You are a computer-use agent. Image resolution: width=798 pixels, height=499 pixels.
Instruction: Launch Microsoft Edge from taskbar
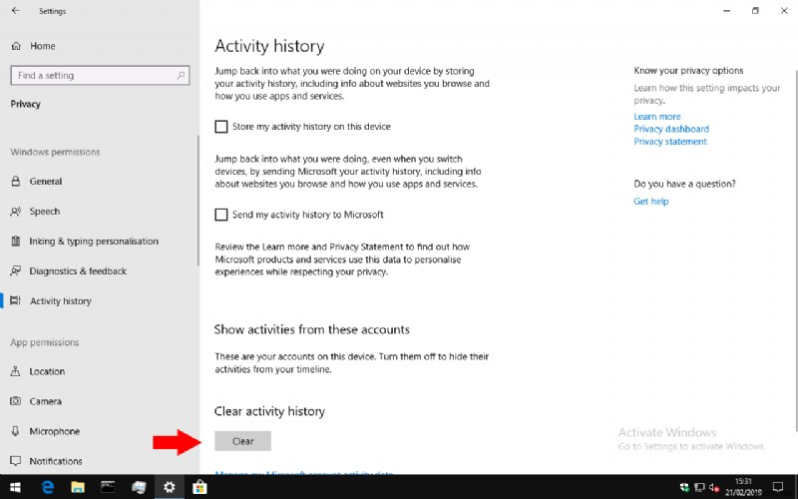47,487
